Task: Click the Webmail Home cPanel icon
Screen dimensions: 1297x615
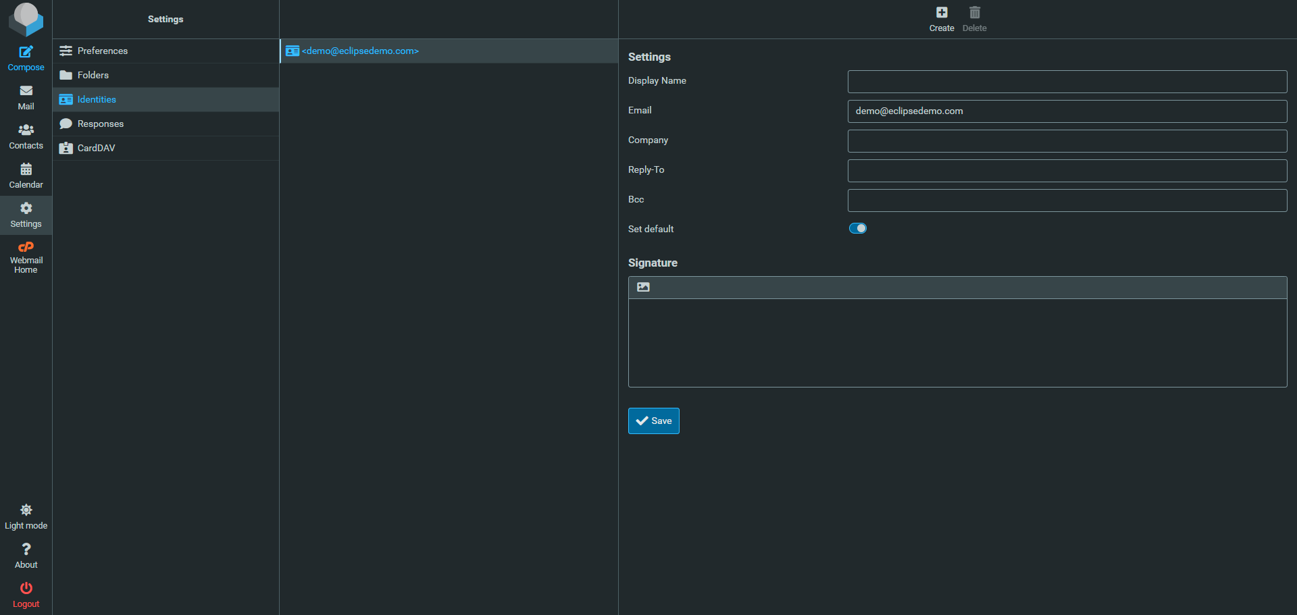Action: (x=26, y=248)
